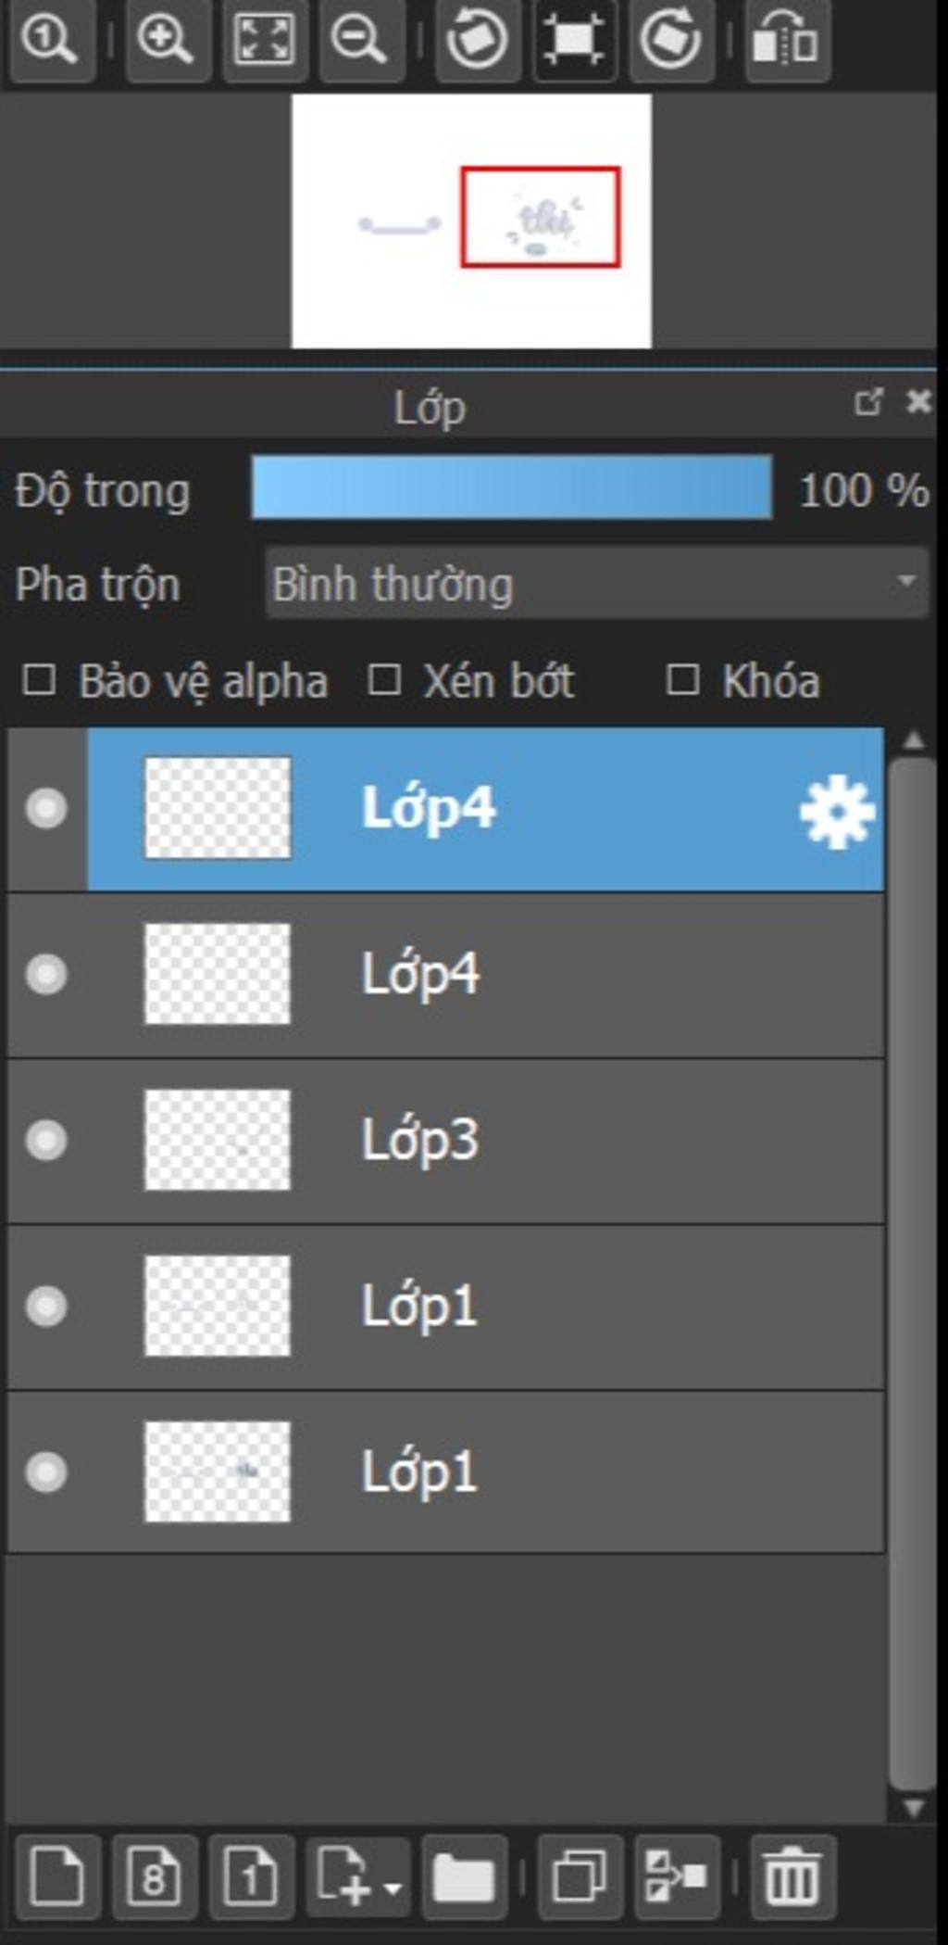Viewport: 948px width, 1945px height.
Task: Enable Xén bớt checkbox
Action: click(x=384, y=679)
